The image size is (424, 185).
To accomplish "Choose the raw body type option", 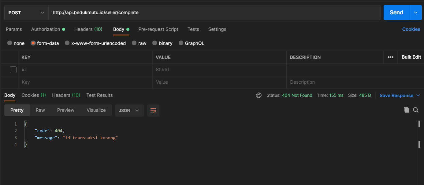I will point(134,43).
